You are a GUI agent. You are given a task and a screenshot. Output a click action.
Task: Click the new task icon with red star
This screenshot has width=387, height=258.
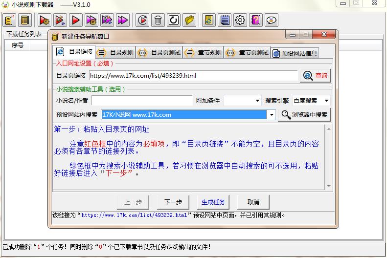point(9,20)
